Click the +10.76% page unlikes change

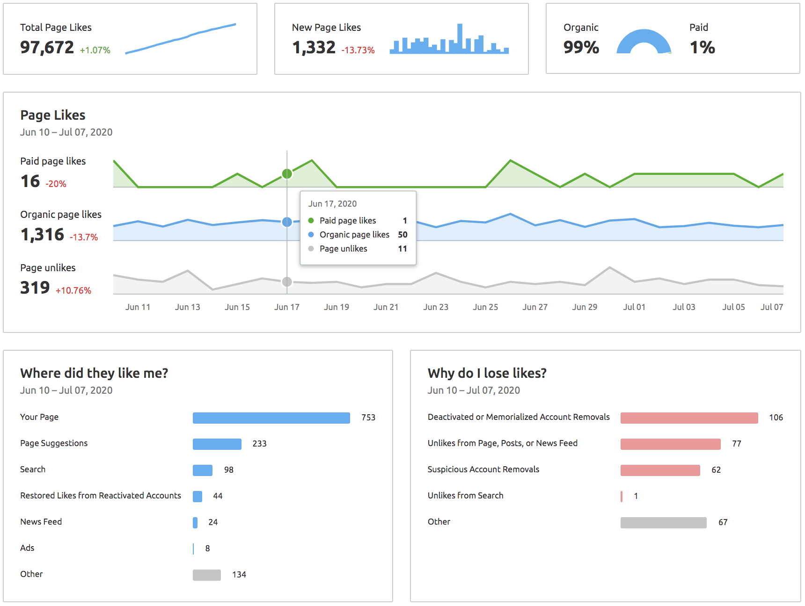[73, 290]
